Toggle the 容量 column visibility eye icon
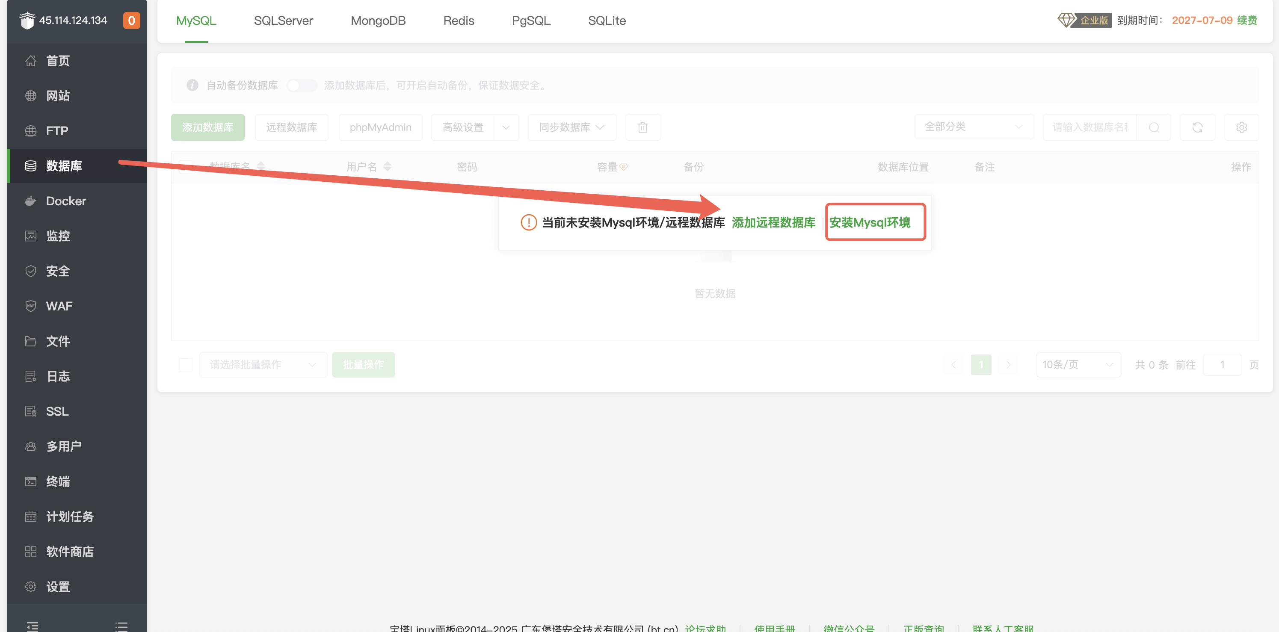This screenshot has width=1279, height=632. point(625,167)
